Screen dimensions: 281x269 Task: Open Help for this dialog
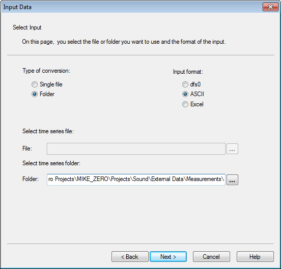click(x=255, y=257)
